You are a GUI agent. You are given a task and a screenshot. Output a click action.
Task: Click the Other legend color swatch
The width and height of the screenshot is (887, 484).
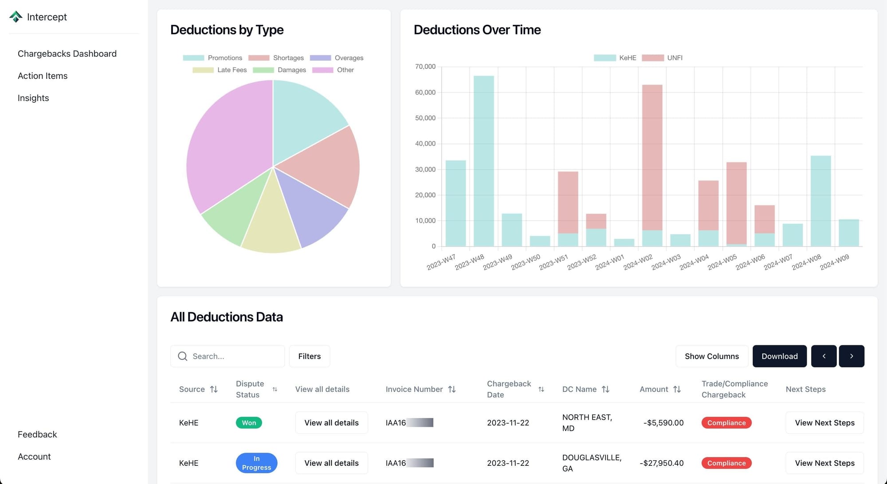pos(322,70)
